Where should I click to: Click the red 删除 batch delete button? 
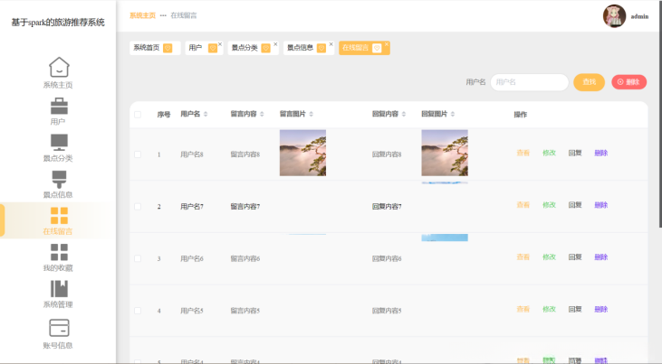(629, 82)
